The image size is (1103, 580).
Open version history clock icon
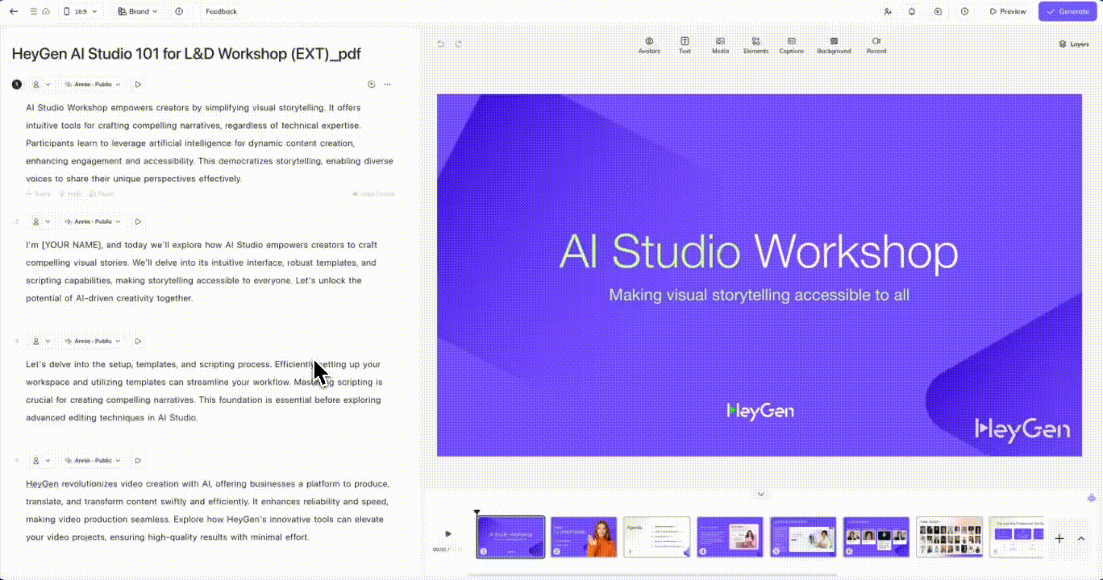(x=965, y=11)
